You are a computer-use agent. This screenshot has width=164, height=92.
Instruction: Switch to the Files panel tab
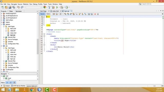(11, 11)
